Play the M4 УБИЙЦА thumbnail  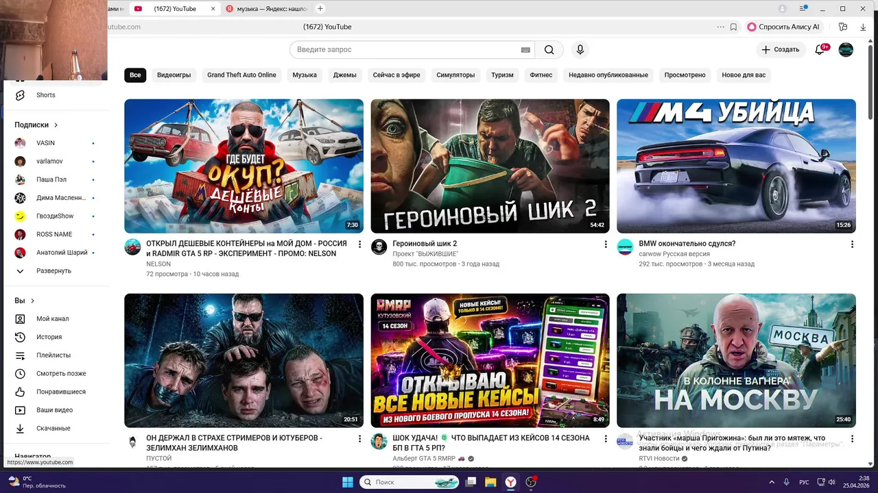coord(736,166)
